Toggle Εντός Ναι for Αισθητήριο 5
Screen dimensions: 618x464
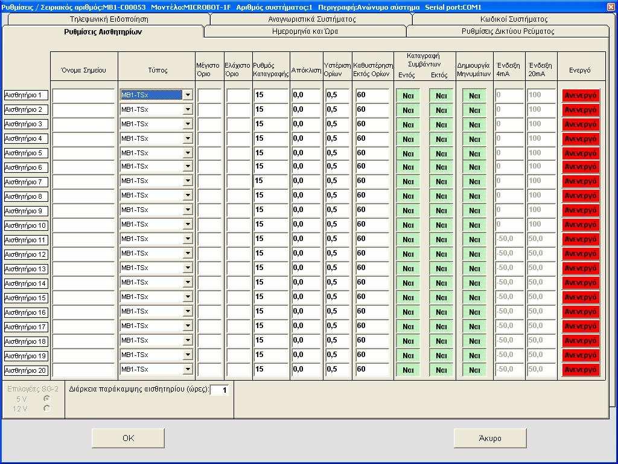408,153
